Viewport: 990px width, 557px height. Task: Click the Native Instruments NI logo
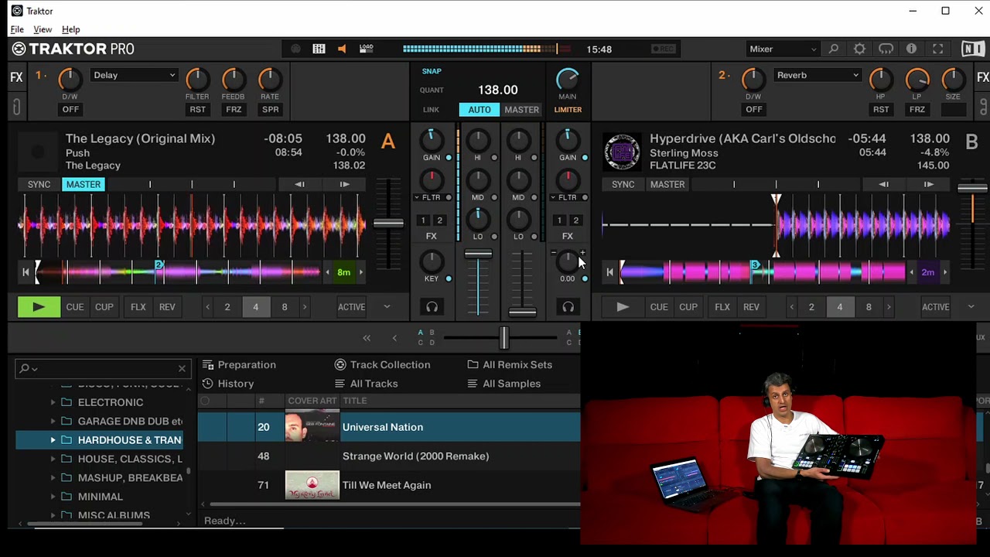coord(972,49)
